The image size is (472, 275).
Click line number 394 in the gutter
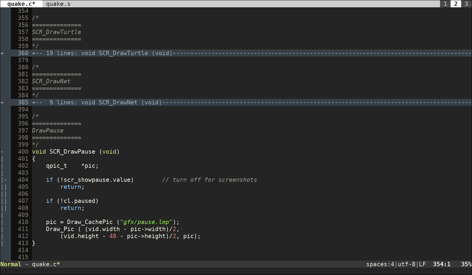[x=23, y=109]
